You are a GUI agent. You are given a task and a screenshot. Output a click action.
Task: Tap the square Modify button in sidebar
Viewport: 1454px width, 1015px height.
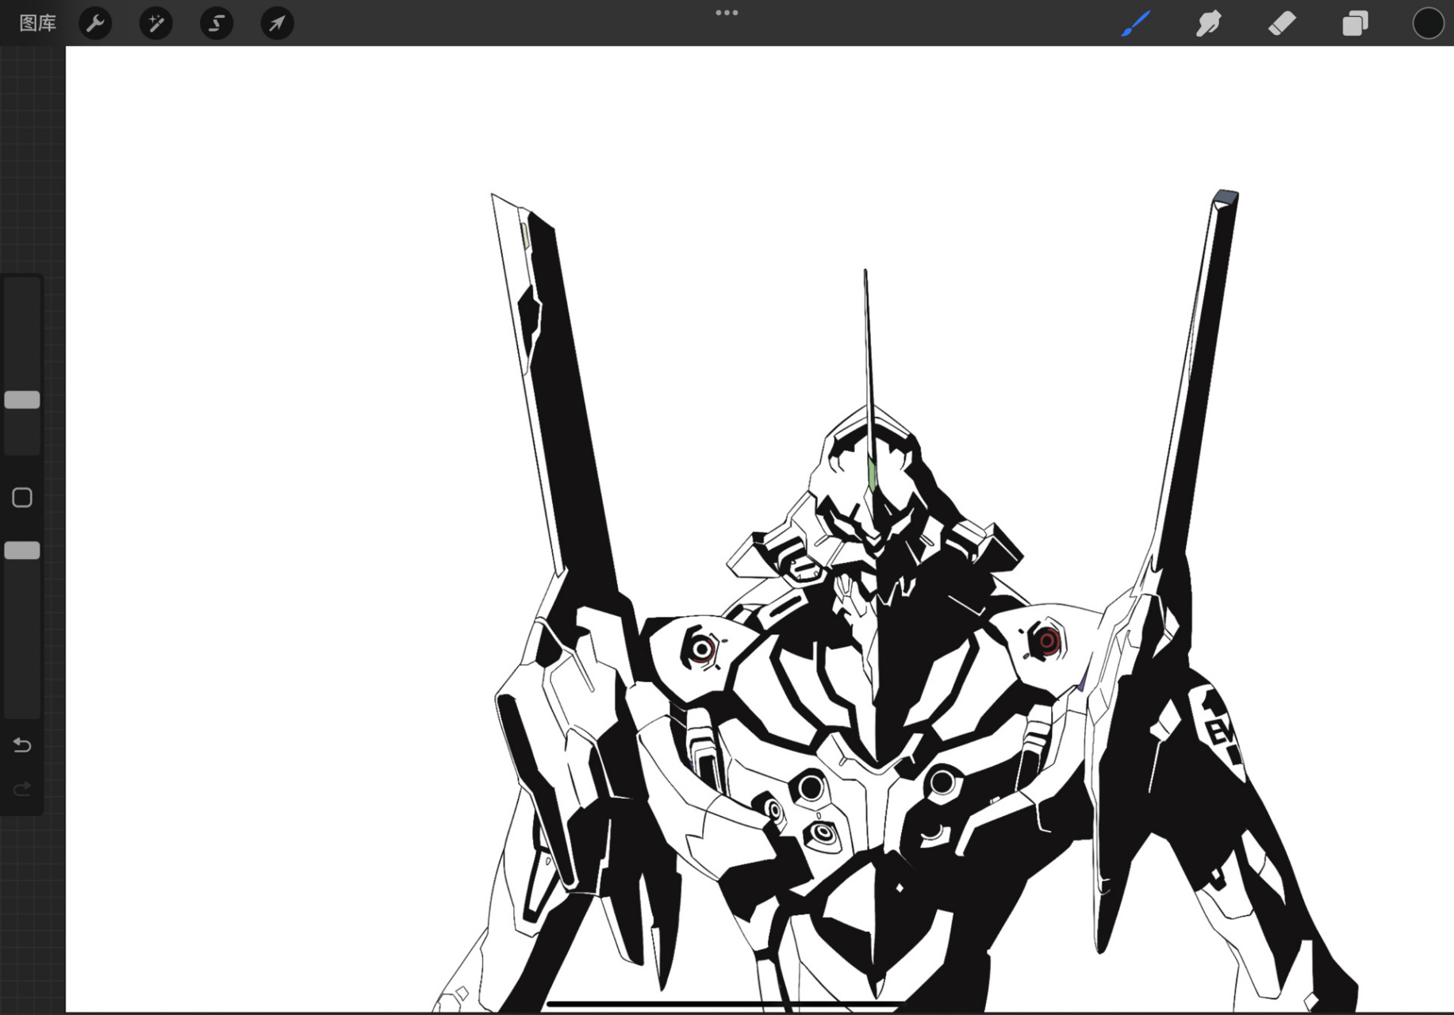[22, 497]
